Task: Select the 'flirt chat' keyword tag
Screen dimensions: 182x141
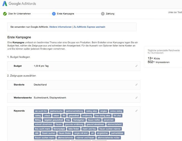Action: tap(117, 116)
